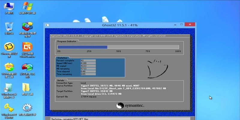Click the Percent complete value 41

(x=88, y=61)
